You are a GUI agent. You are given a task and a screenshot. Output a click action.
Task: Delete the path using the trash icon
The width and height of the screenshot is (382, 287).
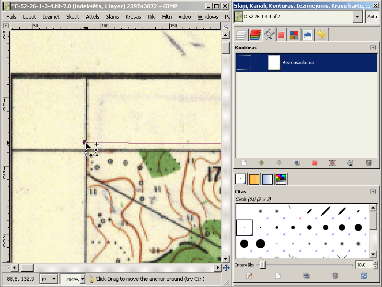coord(369,163)
